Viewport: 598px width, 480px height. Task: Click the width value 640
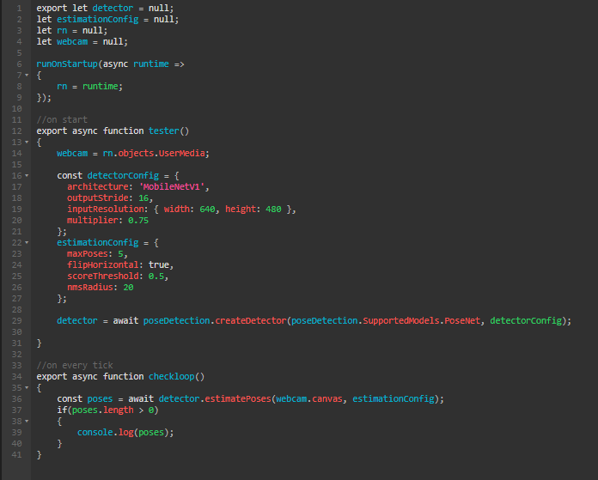click(207, 210)
